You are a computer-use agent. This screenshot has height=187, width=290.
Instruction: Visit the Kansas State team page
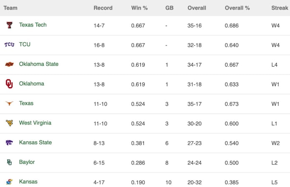click(x=35, y=142)
